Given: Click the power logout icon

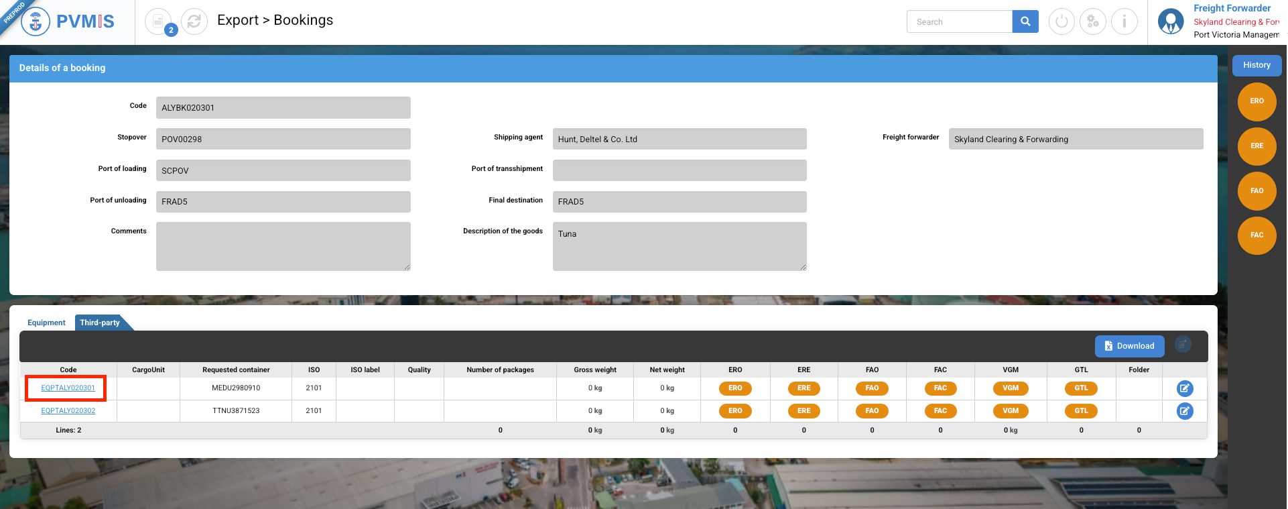Looking at the screenshot, I should (1061, 21).
